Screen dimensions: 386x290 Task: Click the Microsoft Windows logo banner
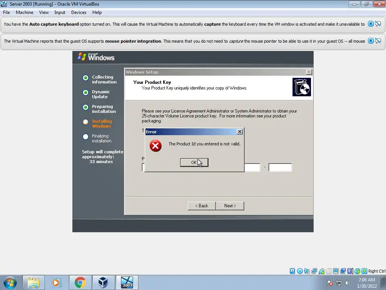click(x=96, y=57)
